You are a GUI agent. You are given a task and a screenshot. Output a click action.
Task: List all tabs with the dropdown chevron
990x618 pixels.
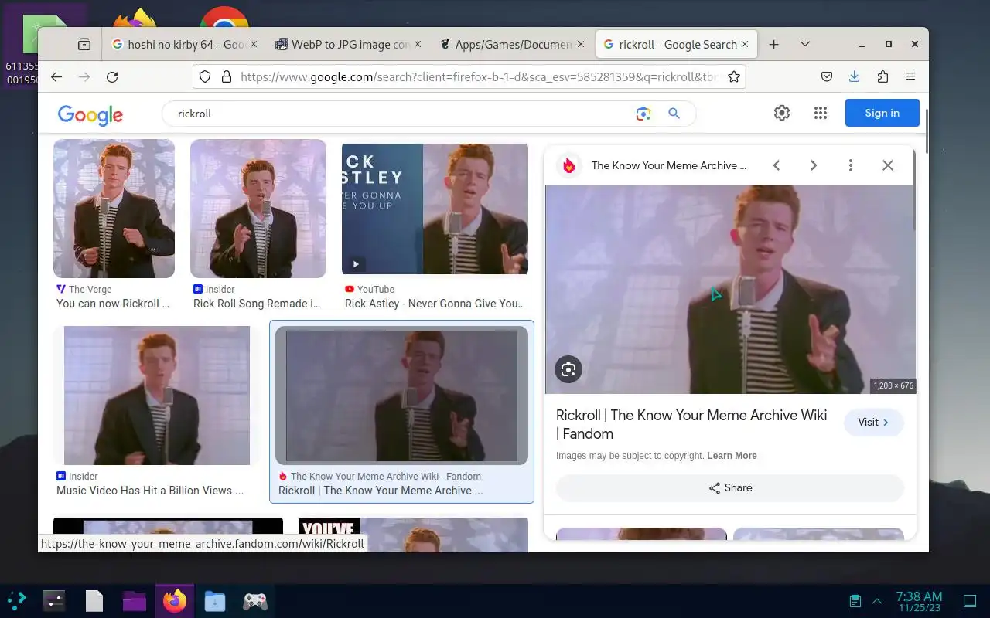(805, 45)
